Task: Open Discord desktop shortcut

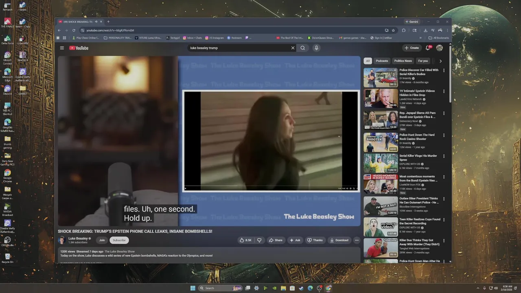Action: click(x=7, y=90)
